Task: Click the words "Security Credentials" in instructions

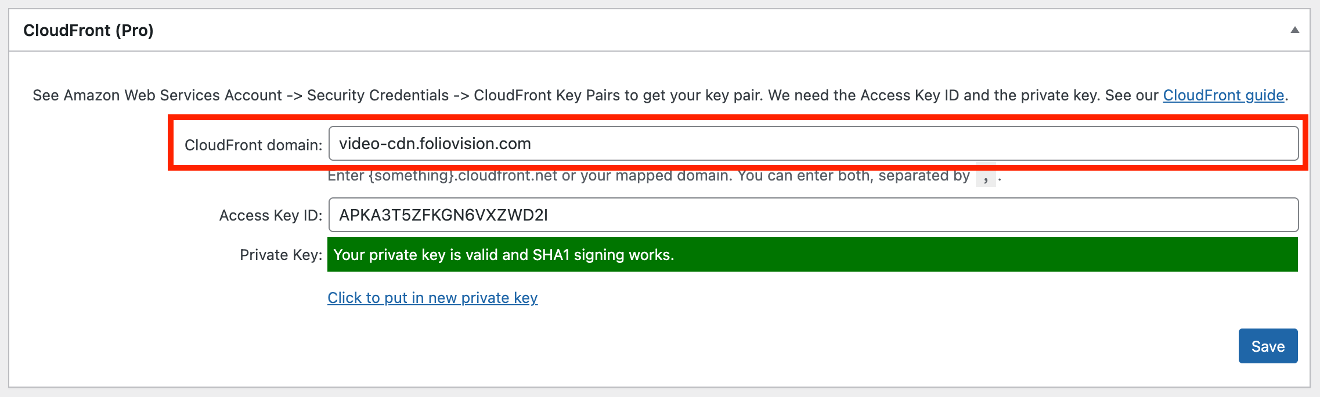Action: [x=378, y=95]
